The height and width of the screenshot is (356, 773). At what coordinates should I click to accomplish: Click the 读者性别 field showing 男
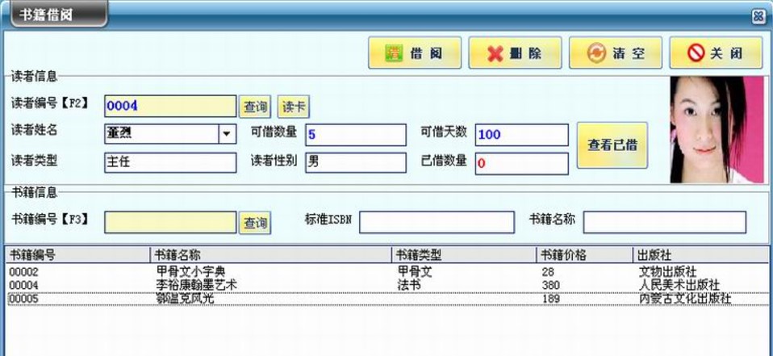point(356,163)
